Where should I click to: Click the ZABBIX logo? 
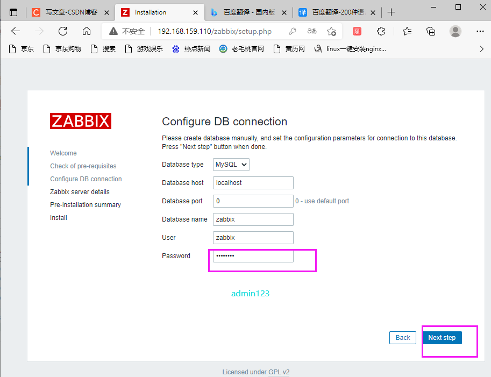point(81,121)
